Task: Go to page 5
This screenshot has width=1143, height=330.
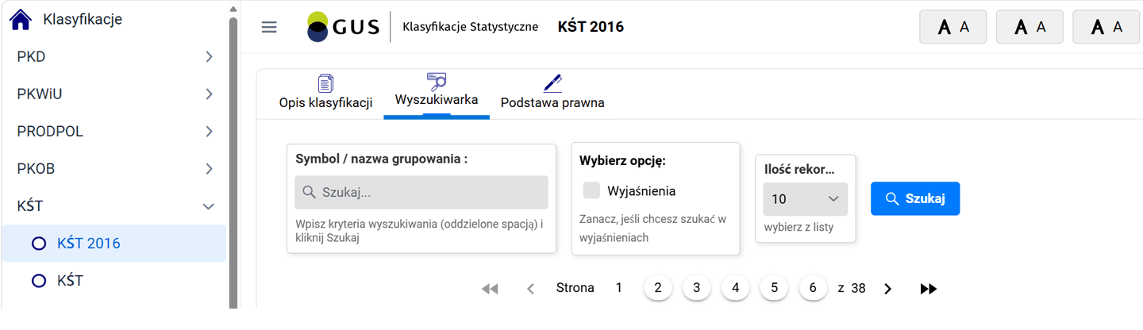Action: pyautogui.click(x=774, y=288)
